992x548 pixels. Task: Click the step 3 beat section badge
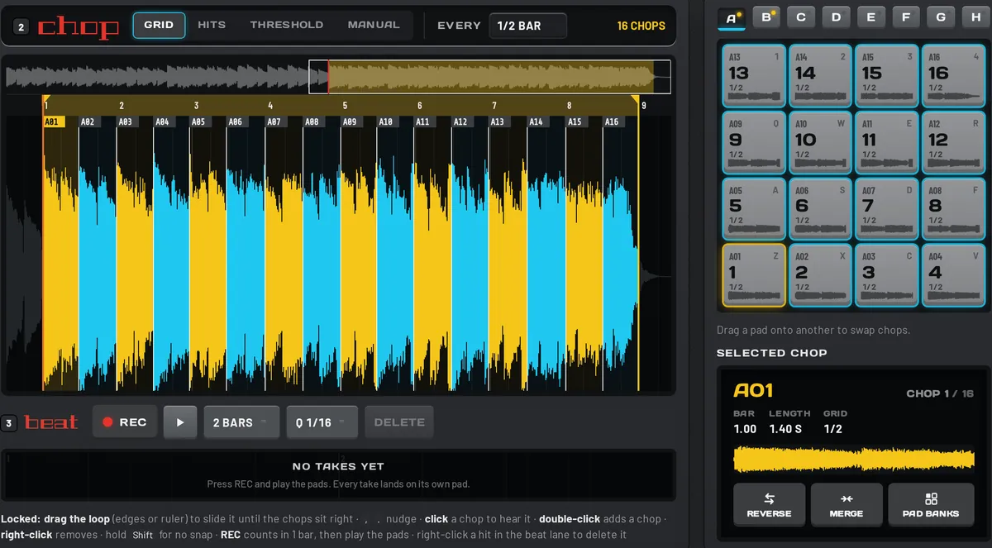pyautogui.click(x=8, y=423)
